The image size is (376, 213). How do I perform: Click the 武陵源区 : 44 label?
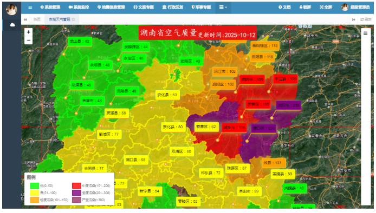click(x=136, y=47)
